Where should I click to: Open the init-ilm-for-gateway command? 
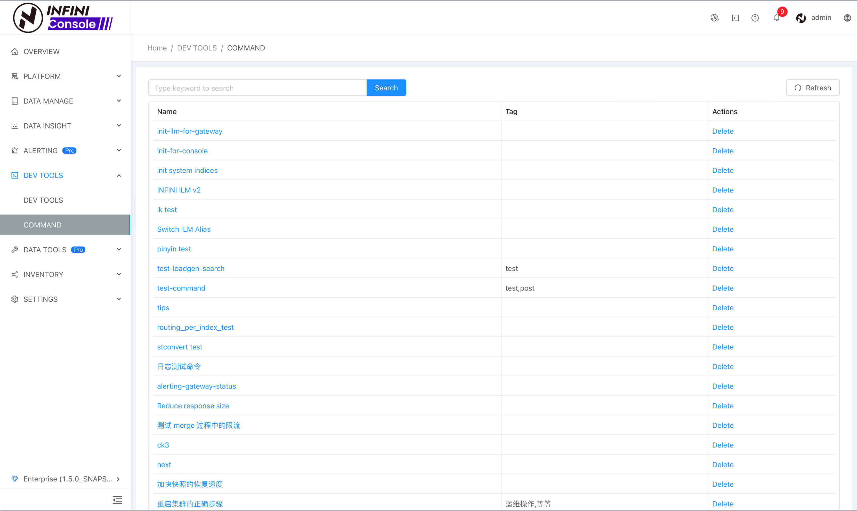(x=189, y=131)
